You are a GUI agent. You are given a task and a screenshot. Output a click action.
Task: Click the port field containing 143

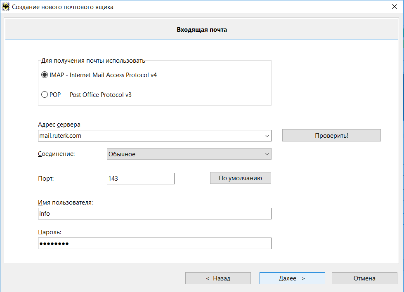pos(140,179)
